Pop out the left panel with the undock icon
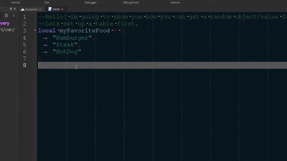This screenshot has width=287, height=161. coord(11,9)
